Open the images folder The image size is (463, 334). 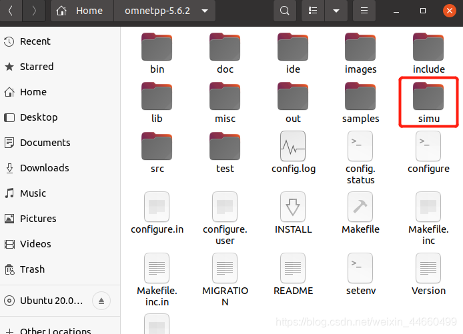tap(360, 53)
